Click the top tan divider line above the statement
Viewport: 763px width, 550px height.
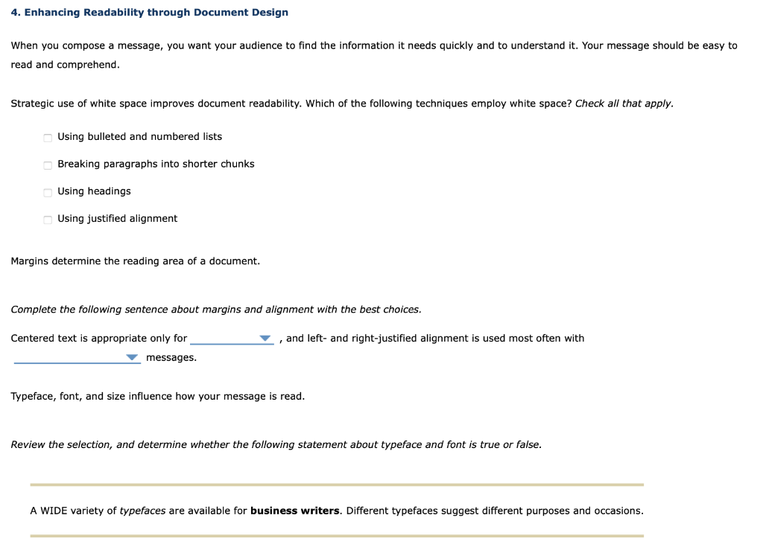click(x=335, y=485)
